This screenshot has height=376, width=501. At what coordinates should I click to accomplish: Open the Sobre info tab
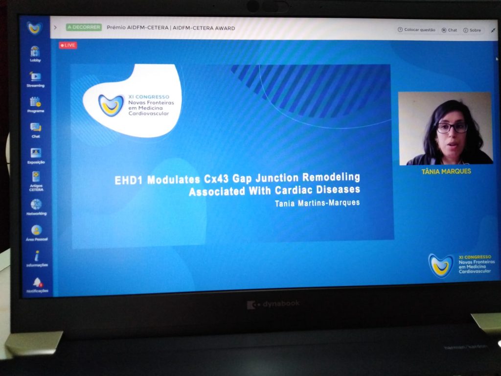click(472, 30)
